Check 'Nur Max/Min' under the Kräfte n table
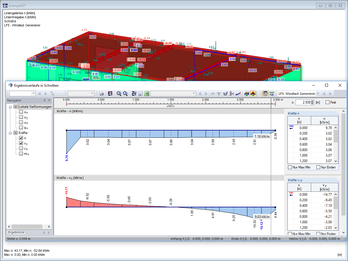348x261 pixels. [290, 167]
